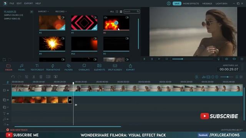Split the clip with the scissors icon
The height and width of the screenshot is (138, 246).
pos(33,77)
